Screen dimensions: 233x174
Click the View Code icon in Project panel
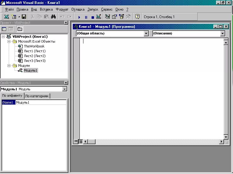4,29
